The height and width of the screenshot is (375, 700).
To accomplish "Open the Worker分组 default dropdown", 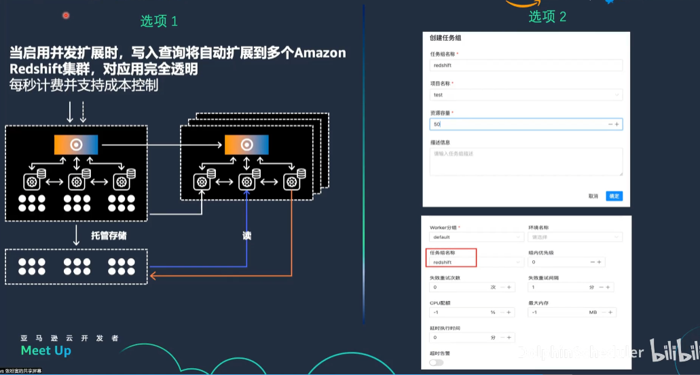I will tap(477, 237).
